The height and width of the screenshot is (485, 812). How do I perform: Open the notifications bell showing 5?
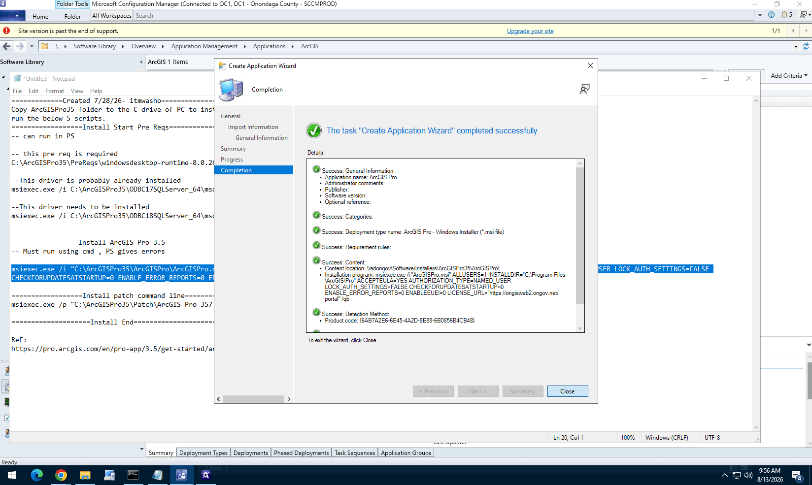787,15
